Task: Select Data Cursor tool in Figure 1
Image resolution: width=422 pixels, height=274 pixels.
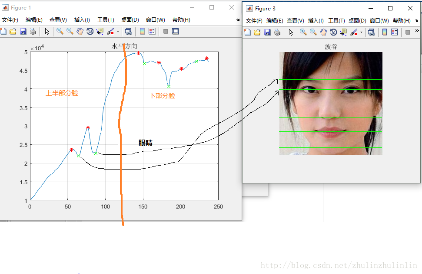Action: point(100,31)
